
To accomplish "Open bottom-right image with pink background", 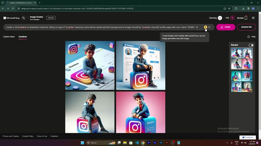I will (x=141, y=112).
